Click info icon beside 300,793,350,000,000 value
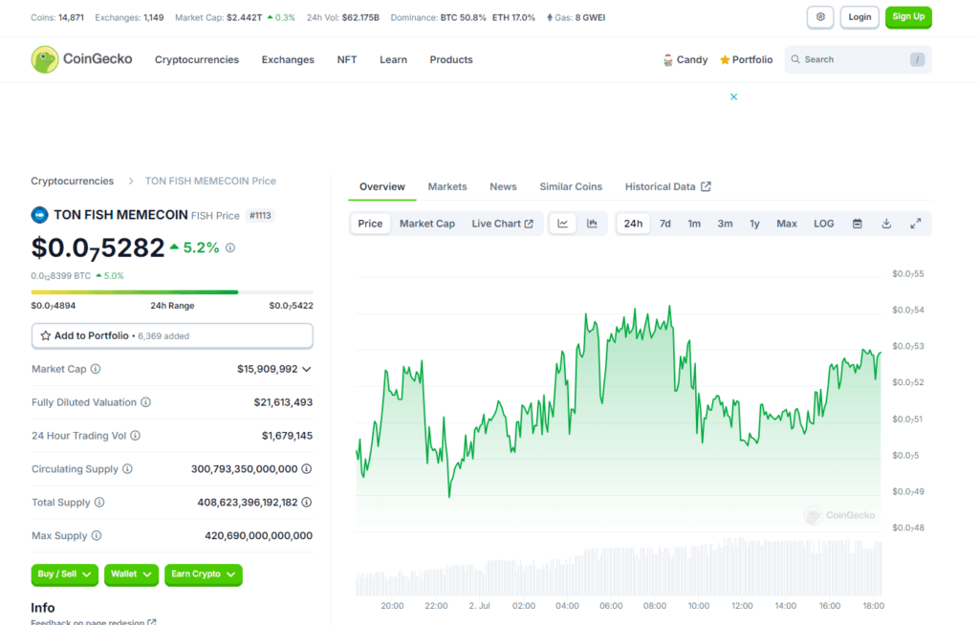This screenshot has width=979, height=625. tap(307, 469)
